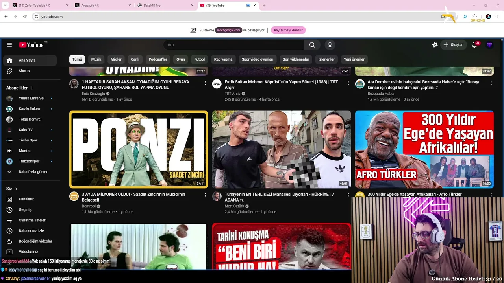Screen dimensions: 504x283
Task: Expand Daha fazla göster in subscriptions
Action: coord(30,172)
